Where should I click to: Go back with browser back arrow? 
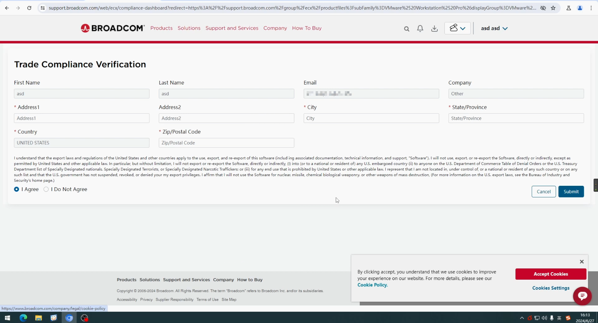[7, 8]
